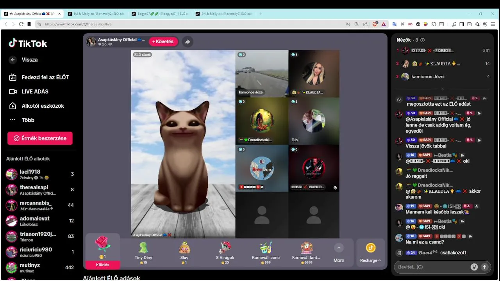Select the Slay gift
Image resolution: width=500 pixels, height=281 pixels.
(x=184, y=253)
